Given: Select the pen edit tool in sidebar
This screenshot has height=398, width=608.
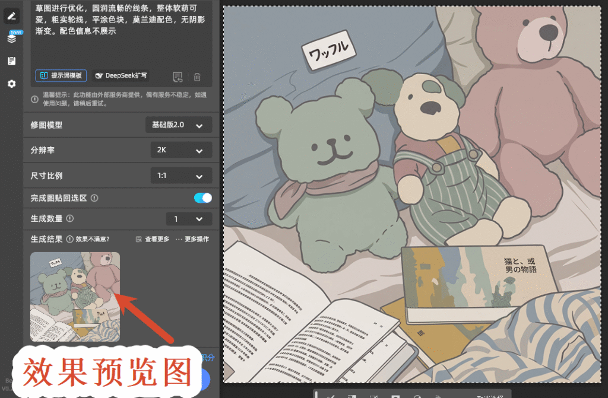Looking at the screenshot, I should (12, 16).
